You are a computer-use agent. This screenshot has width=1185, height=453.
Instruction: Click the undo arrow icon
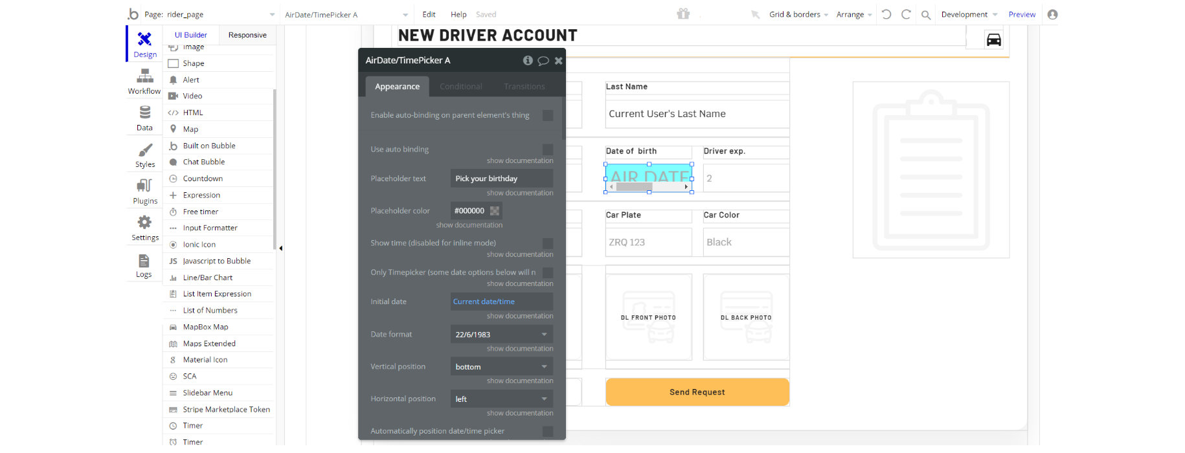886,14
